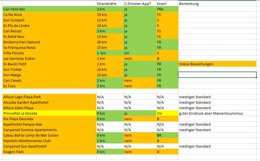Click the 20 km cell for Binibona
Image resolution: width=260 pixels, height=161 pixels.
[x=109, y=42]
